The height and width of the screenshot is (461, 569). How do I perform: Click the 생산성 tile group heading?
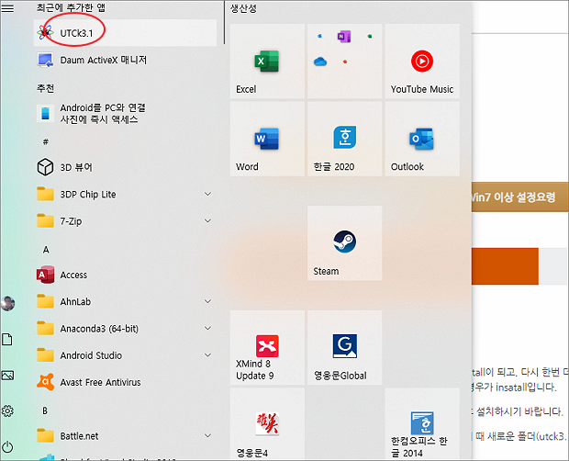(x=243, y=8)
